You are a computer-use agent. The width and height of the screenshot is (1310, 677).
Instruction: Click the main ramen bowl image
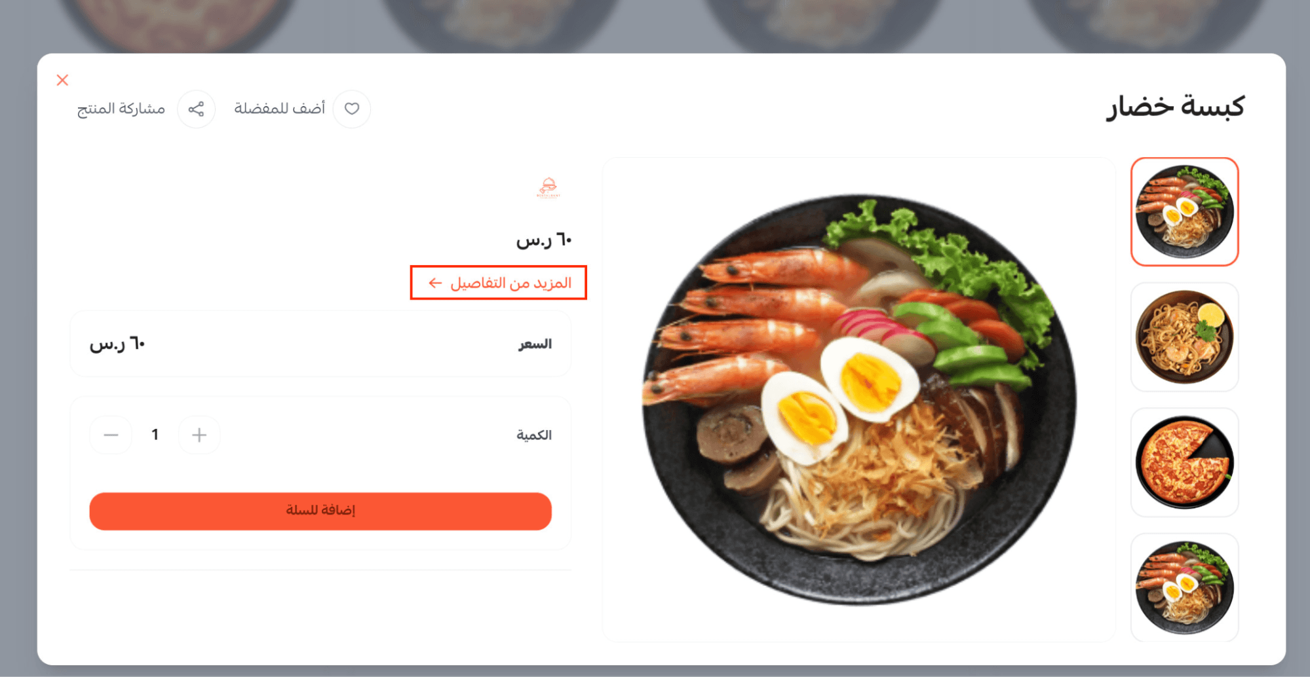[858, 399]
